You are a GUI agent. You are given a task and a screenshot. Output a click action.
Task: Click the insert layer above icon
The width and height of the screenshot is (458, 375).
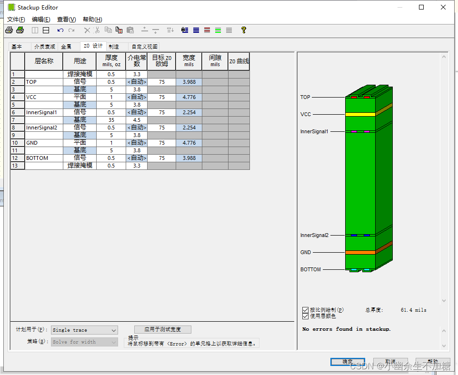[x=145, y=30]
